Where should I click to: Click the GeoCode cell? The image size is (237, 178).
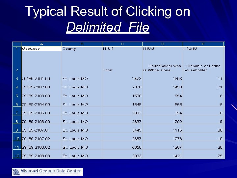41,48
